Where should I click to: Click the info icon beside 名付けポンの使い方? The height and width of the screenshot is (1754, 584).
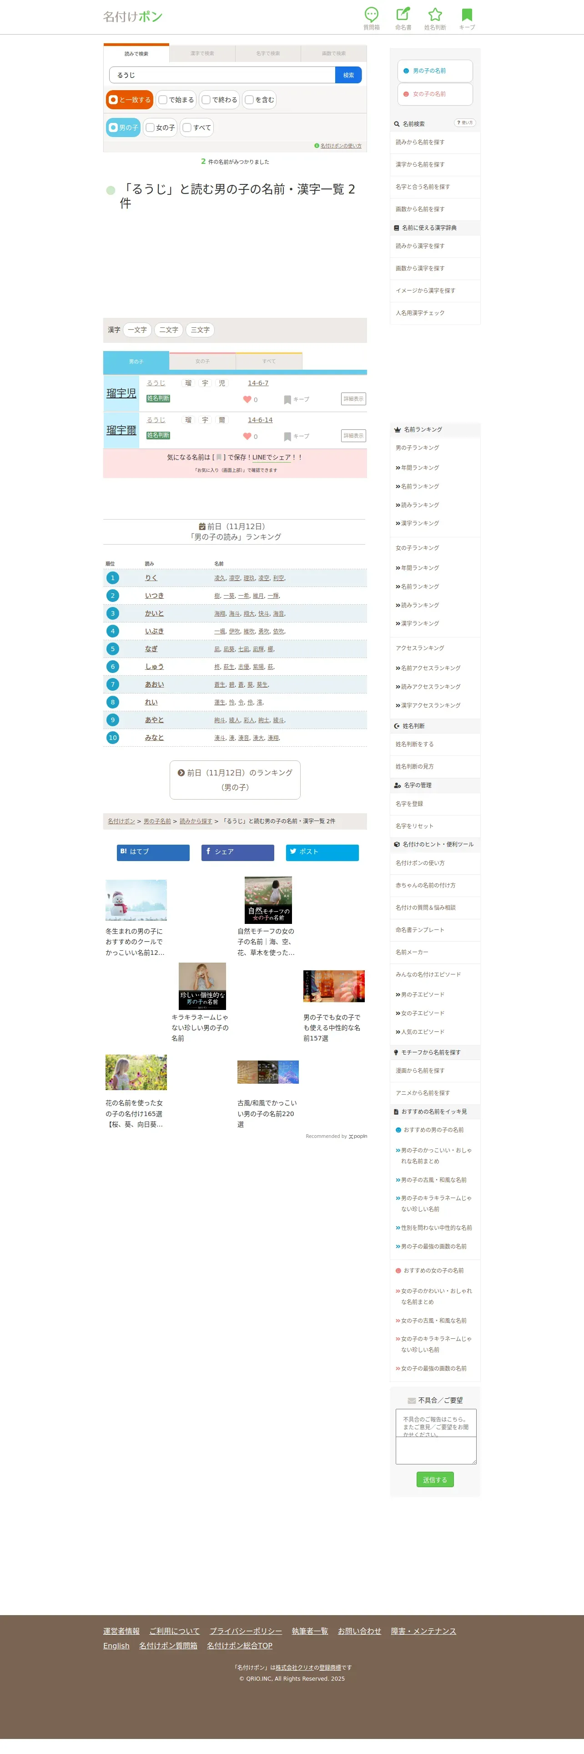click(317, 146)
